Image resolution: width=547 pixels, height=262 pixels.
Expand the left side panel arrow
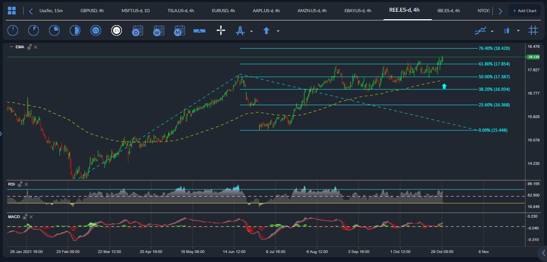point(1,134)
